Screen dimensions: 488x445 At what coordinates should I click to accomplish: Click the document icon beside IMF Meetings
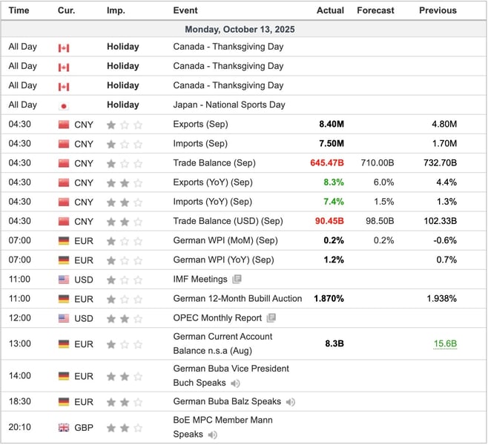tap(237, 280)
